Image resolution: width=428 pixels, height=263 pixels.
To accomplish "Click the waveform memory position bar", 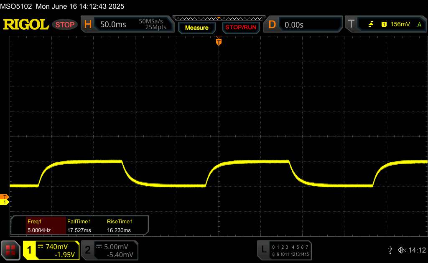I will point(218,18).
